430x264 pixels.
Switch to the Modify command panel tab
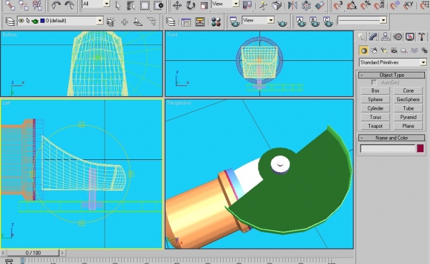[373, 37]
